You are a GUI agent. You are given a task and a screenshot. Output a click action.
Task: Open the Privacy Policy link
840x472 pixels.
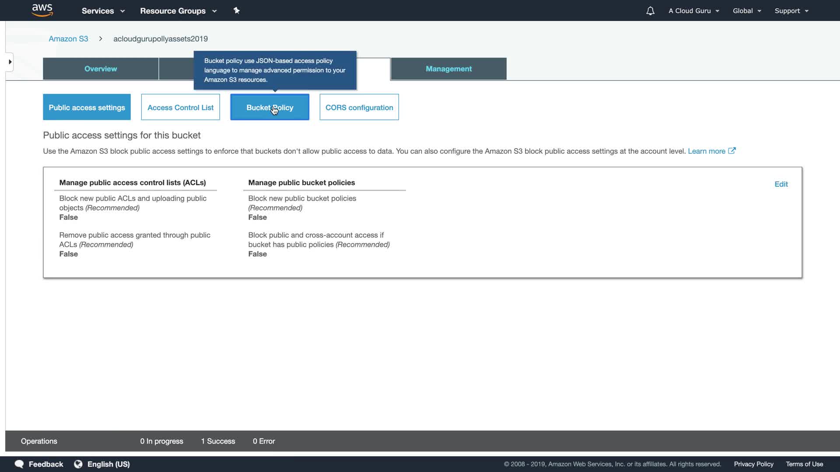(x=753, y=464)
